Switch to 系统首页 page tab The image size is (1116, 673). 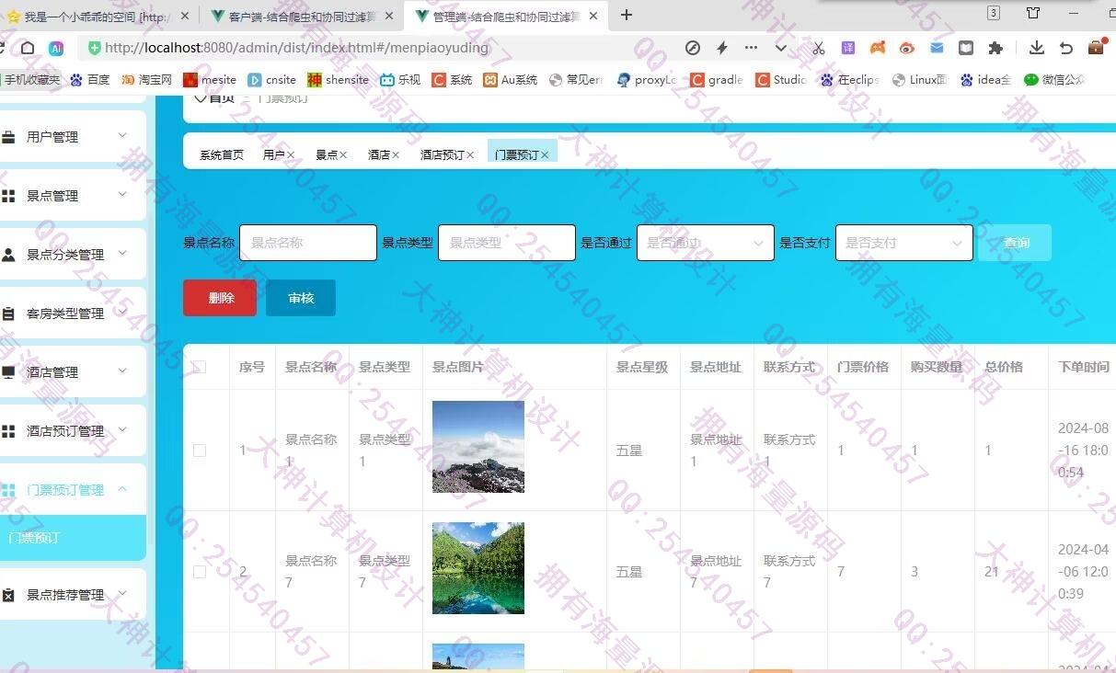(x=222, y=154)
